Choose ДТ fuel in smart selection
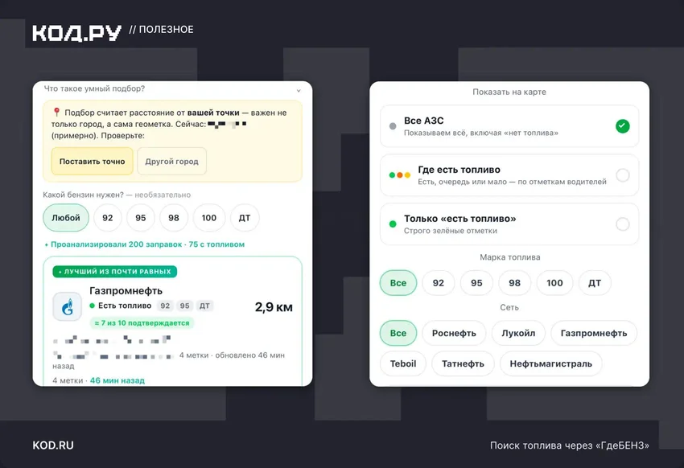 click(x=245, y=217)
